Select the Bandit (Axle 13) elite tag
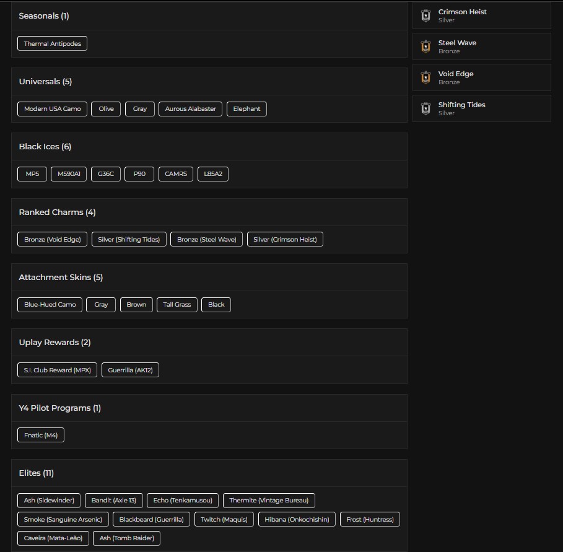This screenshot has height=552, width=563. (114, 501)
